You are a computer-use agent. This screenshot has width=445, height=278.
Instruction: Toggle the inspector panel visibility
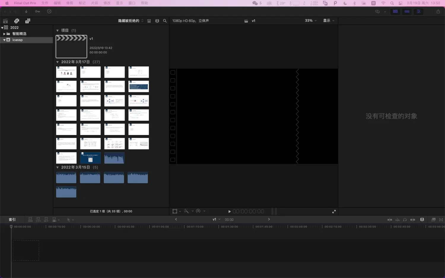click(x=418, y=12)
